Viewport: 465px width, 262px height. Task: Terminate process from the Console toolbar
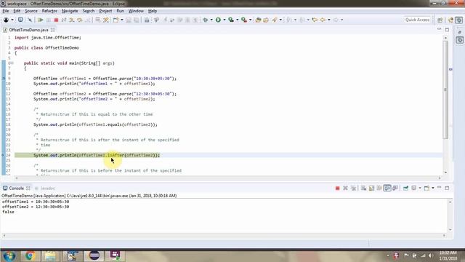pos(337,188)
